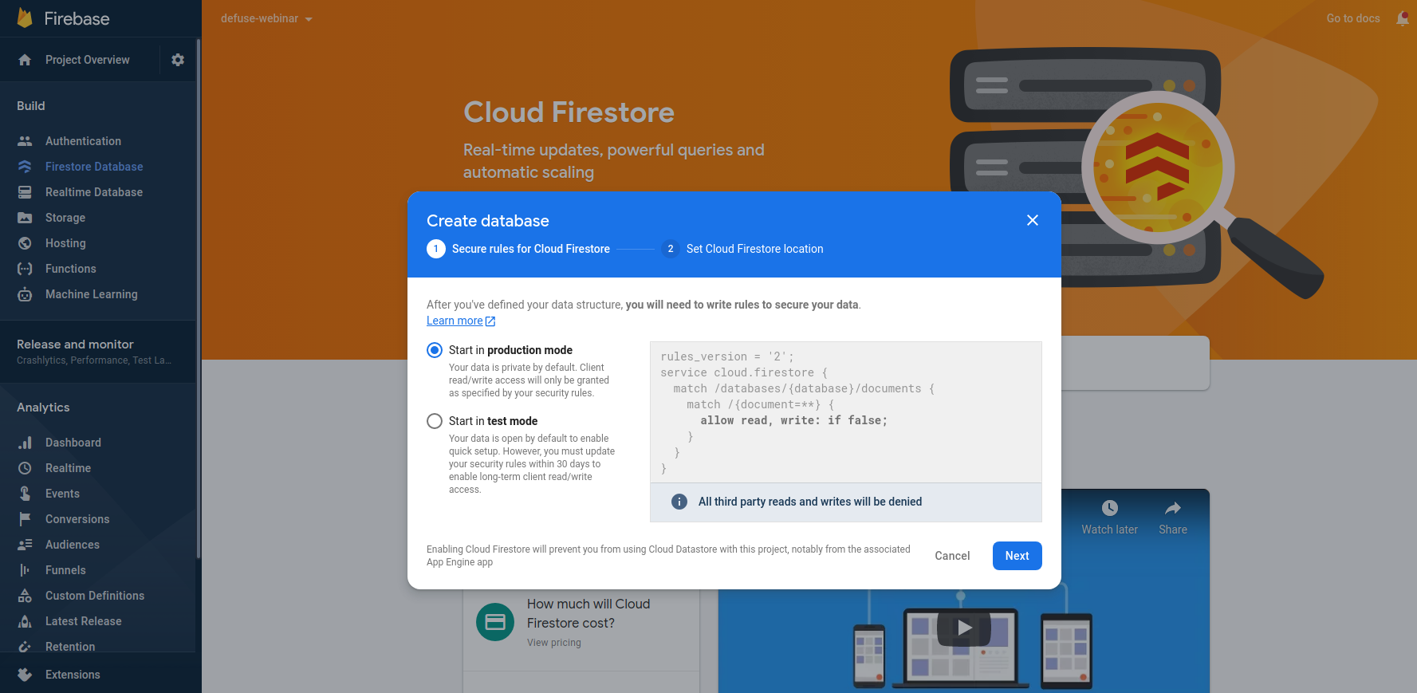Open the defuse-webinar project dropdown

266,18
